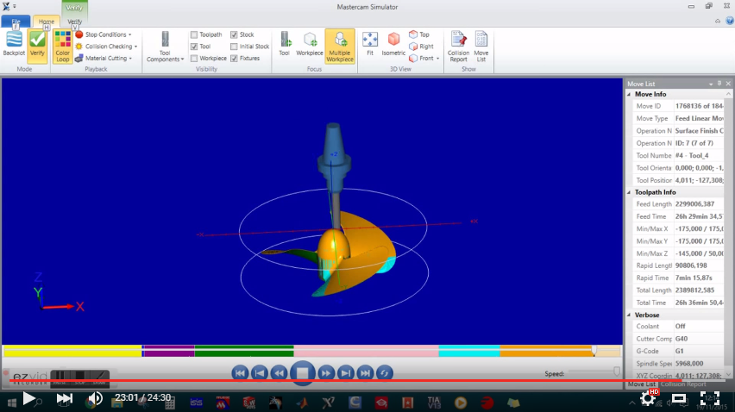
Task: Click the simulation progress slider handle
Action: [x=594, y=350]
